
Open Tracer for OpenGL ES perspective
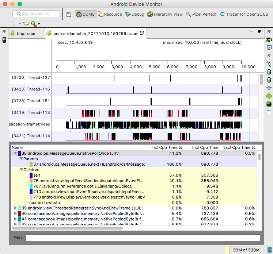(244, 14)
